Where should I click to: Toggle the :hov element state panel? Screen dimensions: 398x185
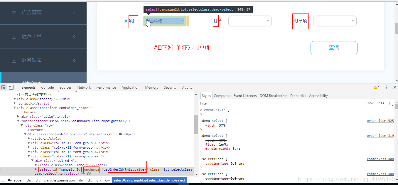tap(370, 103)
